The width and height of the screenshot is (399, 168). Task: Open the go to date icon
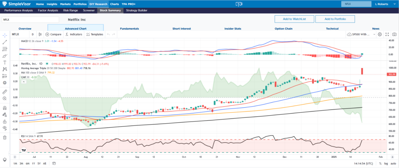tap(54, 163)
